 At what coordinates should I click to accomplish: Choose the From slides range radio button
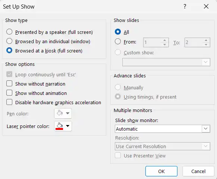[x=118, y=41]
